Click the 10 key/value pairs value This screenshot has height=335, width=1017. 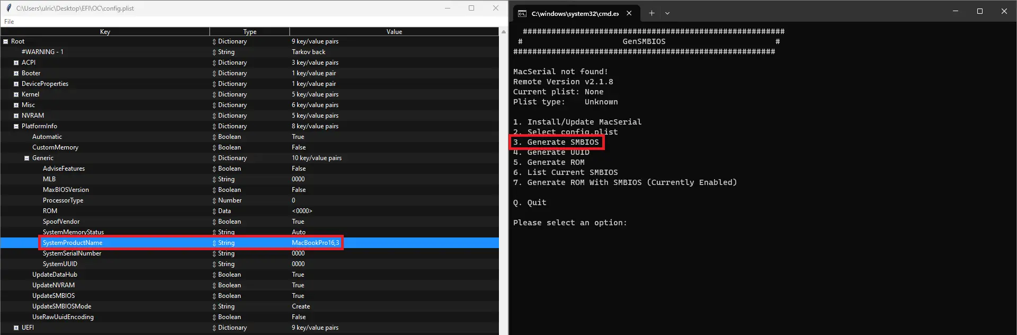tap(316, 158)
